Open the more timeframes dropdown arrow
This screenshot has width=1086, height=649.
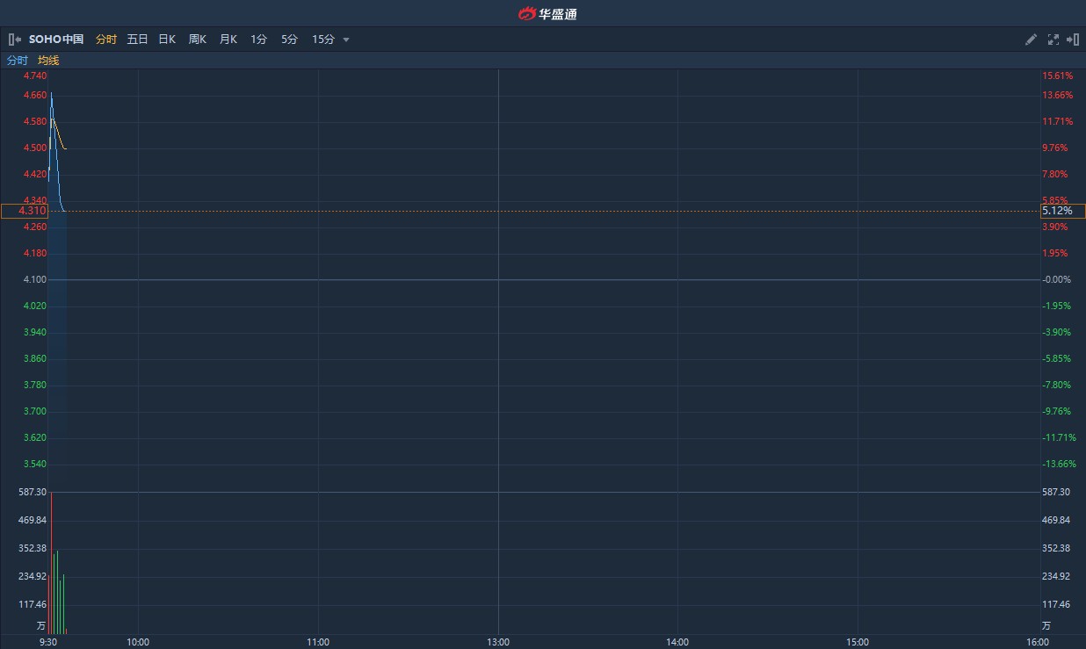coord(346,40)
